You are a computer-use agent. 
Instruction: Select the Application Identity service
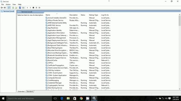point(78,30)
